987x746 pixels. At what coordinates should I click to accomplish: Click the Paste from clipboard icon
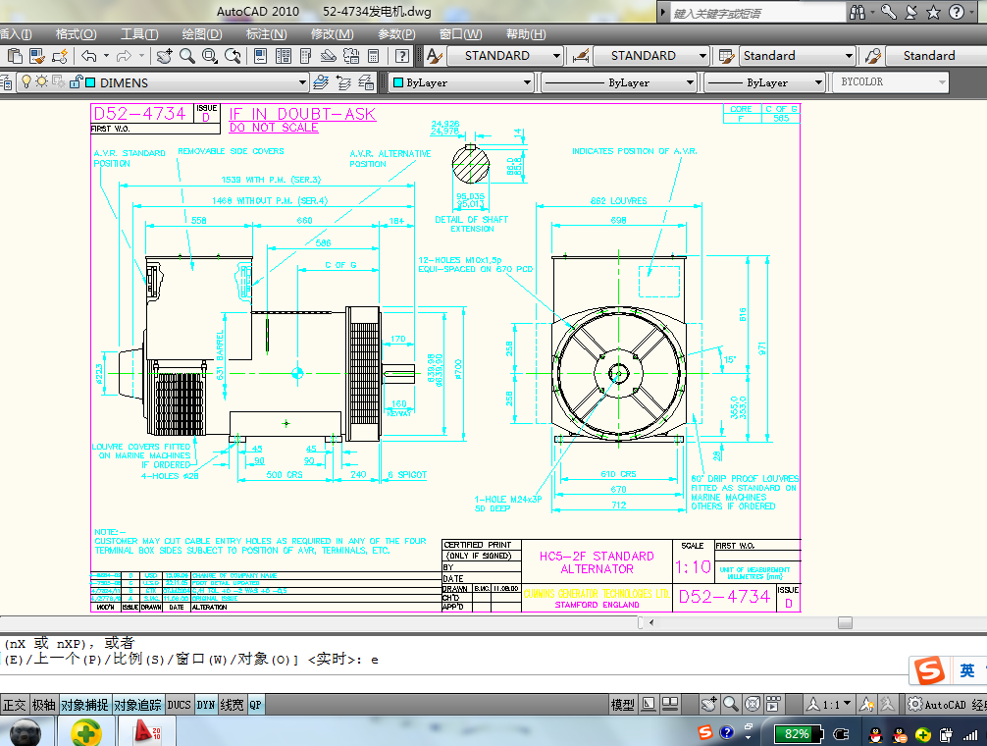point(13,56)
